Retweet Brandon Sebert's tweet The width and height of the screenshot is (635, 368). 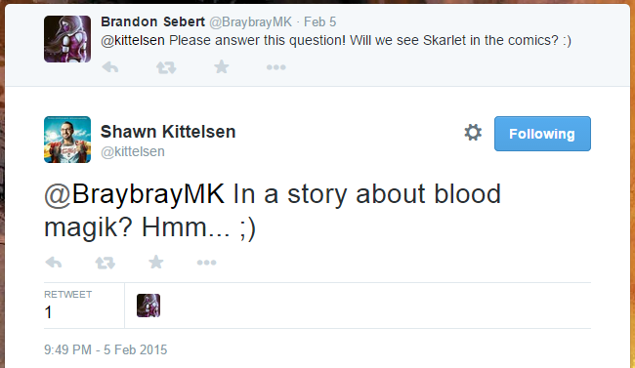tap(166, 67)
